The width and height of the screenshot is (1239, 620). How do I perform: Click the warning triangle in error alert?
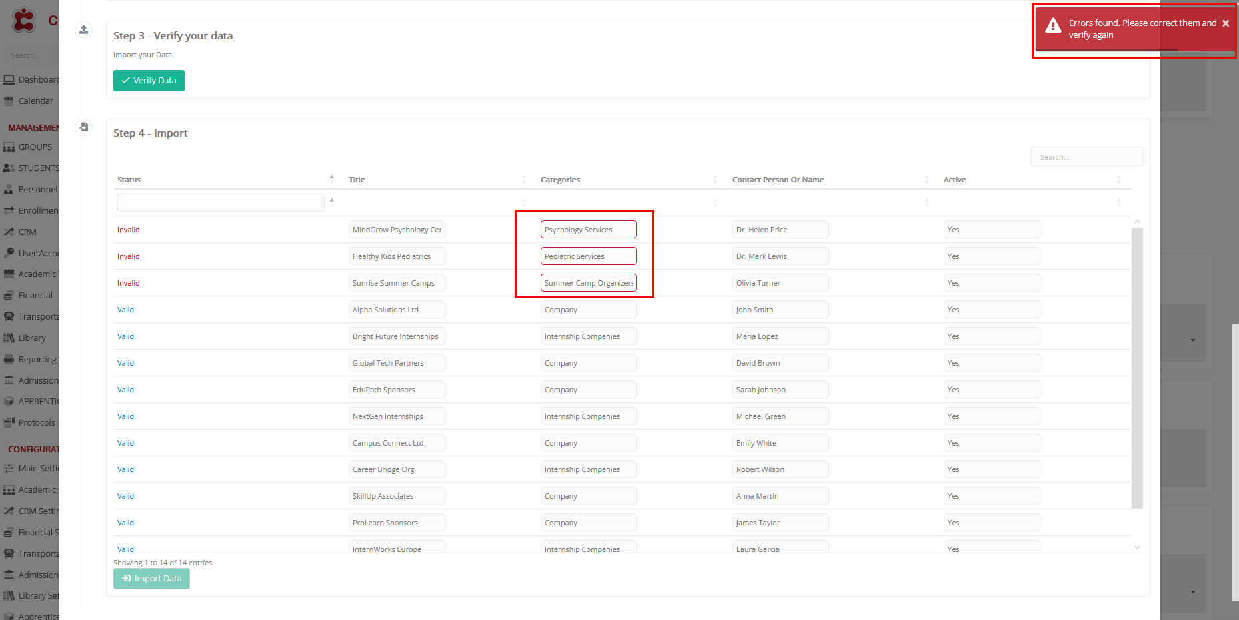(x=1053, y=26)
